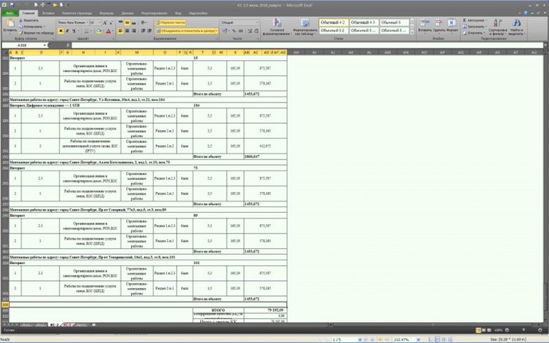Toggle Italic formatting button
The width and height of the screenshot is (549, 343).
pyautogui.click(x=67, y=31)
